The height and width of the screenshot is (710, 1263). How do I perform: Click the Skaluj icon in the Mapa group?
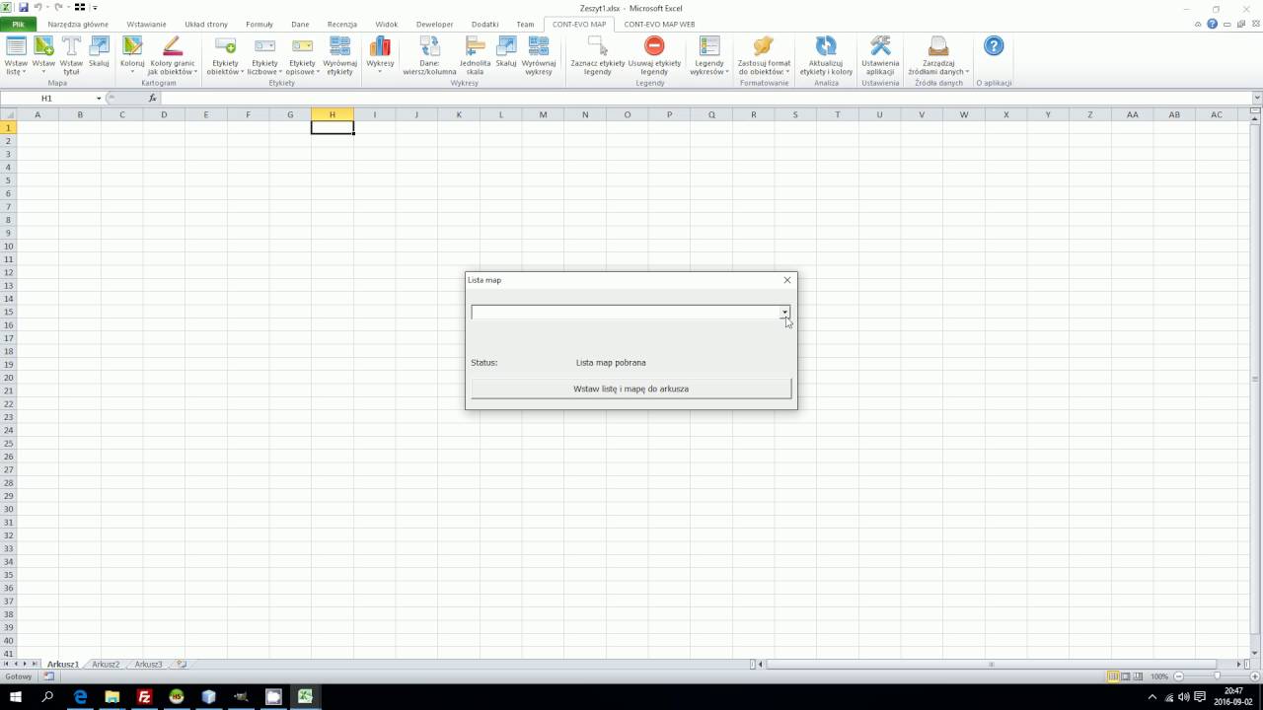[x=99, y=55]
